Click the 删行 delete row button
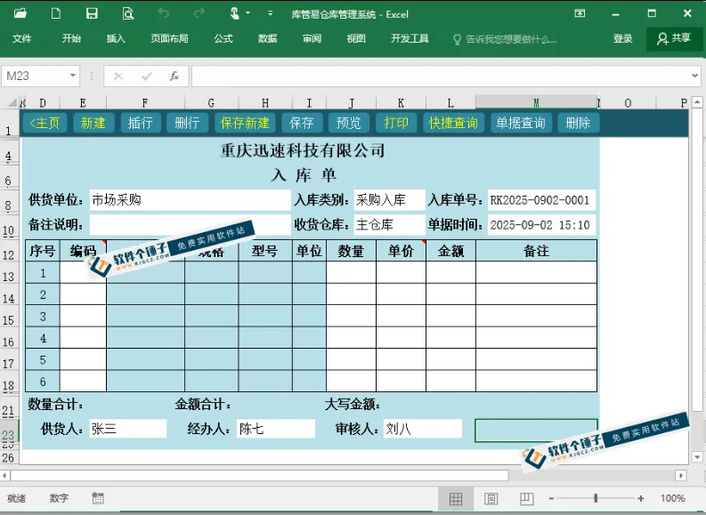Image resolution: width=706 pixels, height=515 pixels. point(187,123)
